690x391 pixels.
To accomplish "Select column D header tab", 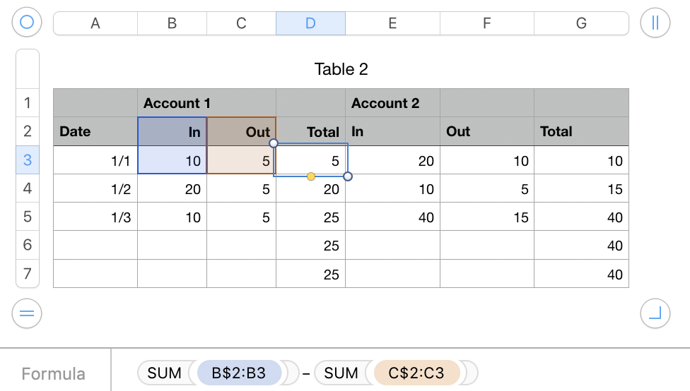I will [310, 23].
